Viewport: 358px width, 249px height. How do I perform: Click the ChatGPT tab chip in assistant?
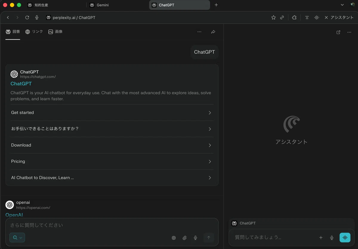click(244, 223)
